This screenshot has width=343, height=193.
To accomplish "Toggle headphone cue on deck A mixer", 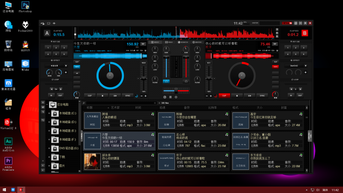I will [166, 81].
